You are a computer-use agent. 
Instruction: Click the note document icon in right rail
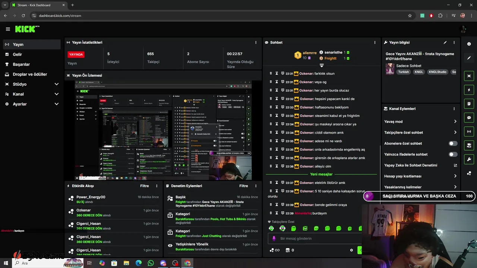pos(469,104)
